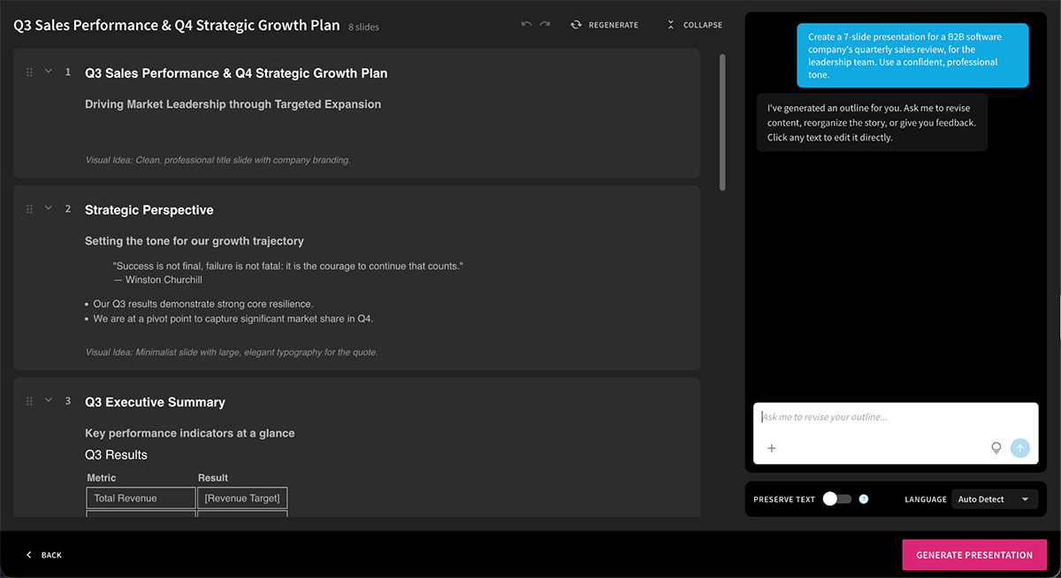Edit the presentation title at top

pos(177,25)
